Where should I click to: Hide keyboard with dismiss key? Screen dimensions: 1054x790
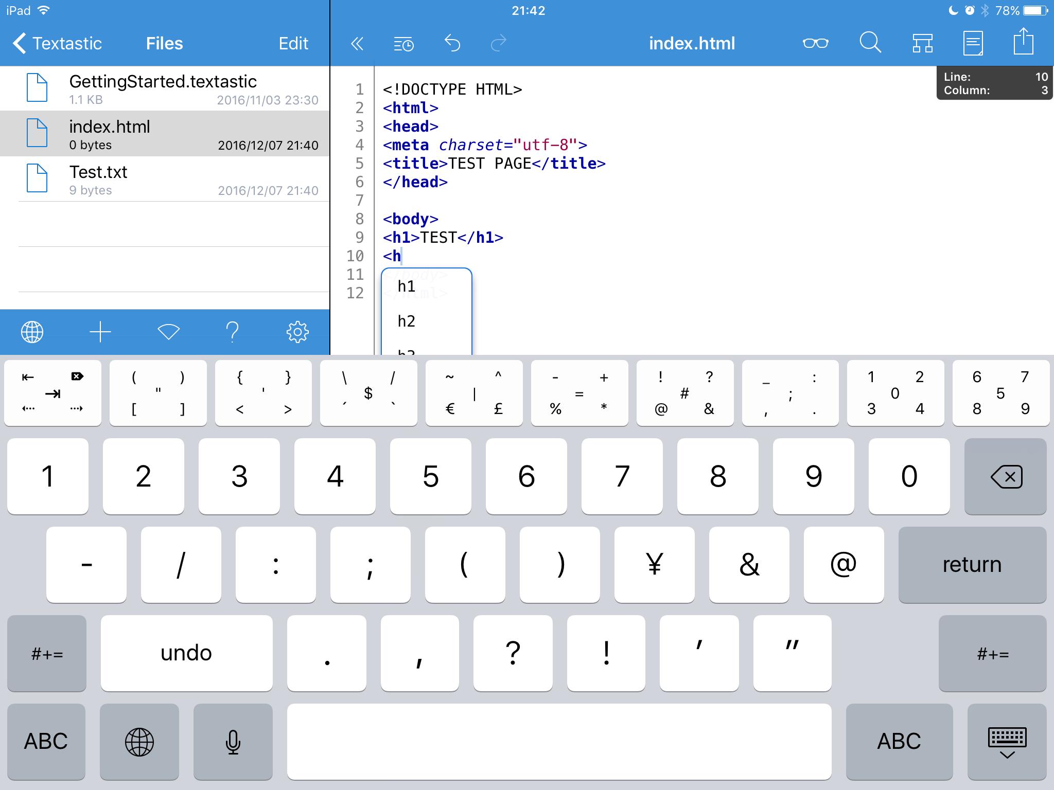pyautogui.click(x=1007, y=741)
